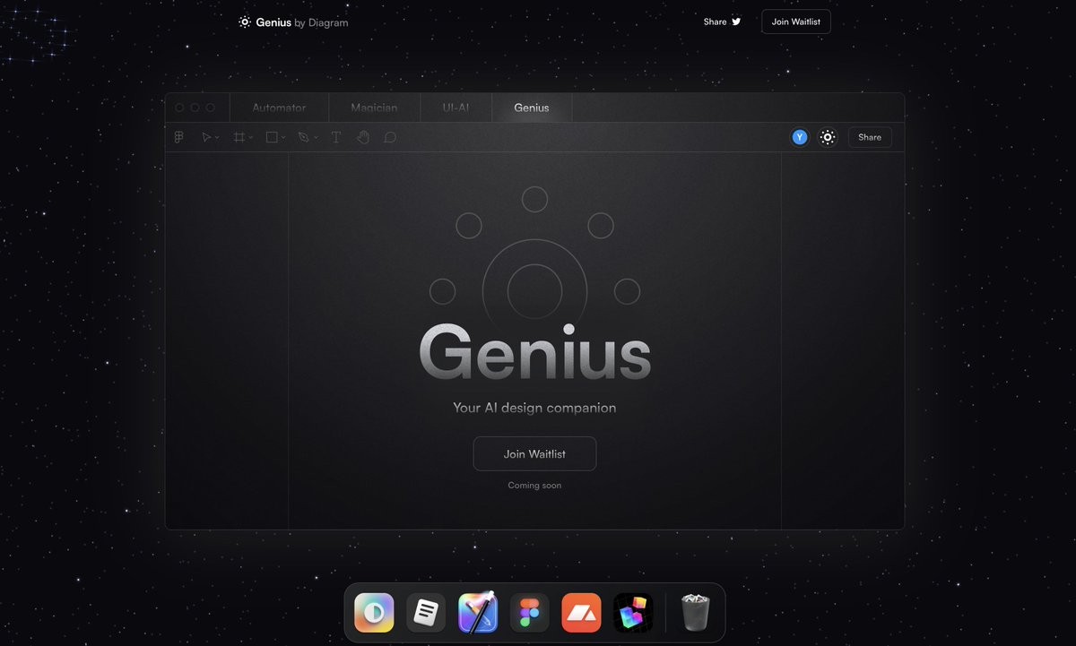Click the Share link in page header

coord(715,22)
